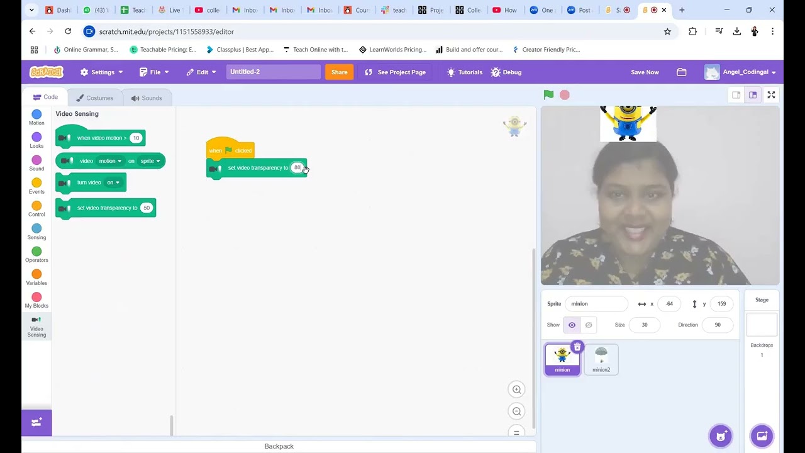Show the sprite using eye icon
The width and height of the screenshot is (805, 453).
point(572,325)
